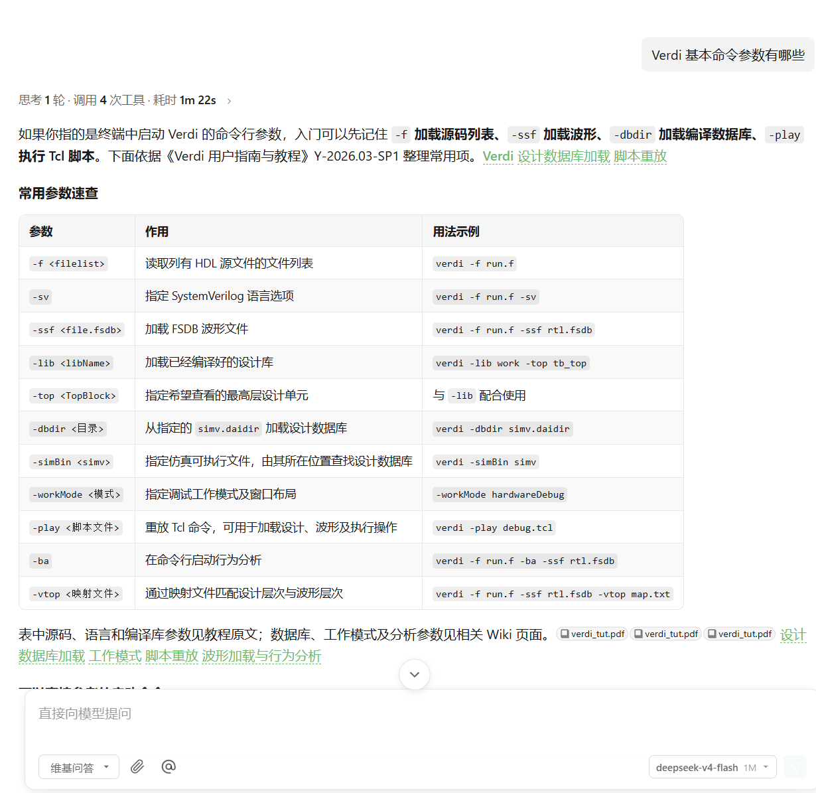Click the description '在命令行启动行为分析'
816x793 pixels.
click(x=203, y=560)
